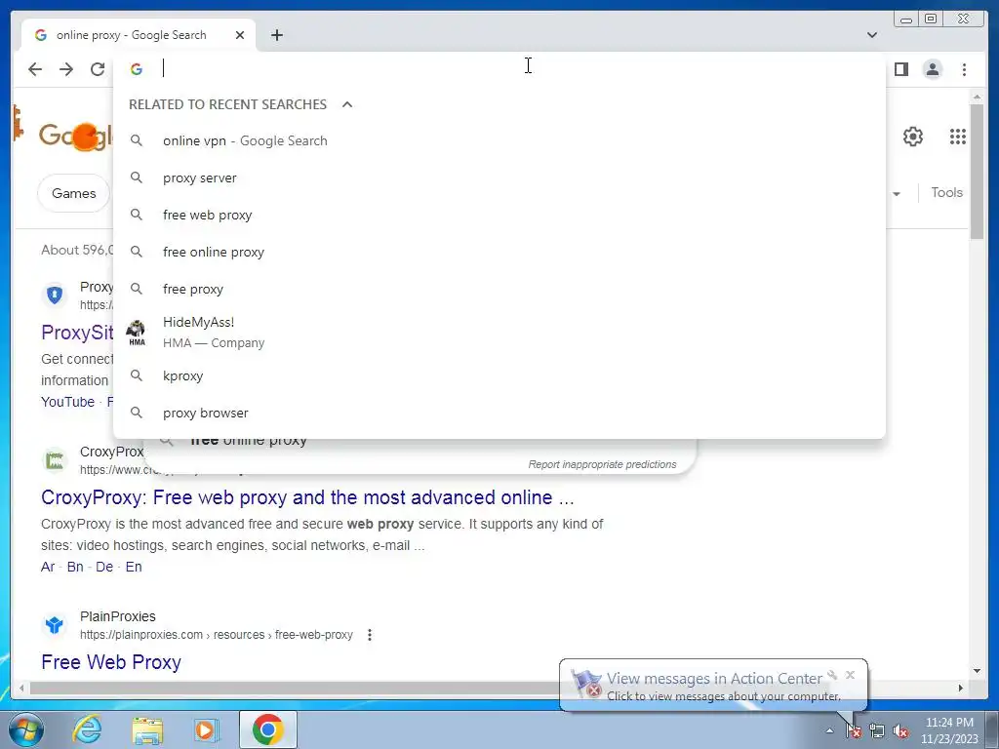Select the 'proxy server' suggestion
The width and height of the screenshot is (999, 749).
[x=499, y=177]
